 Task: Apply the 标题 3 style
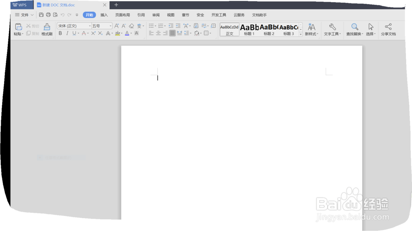[288, 29]
